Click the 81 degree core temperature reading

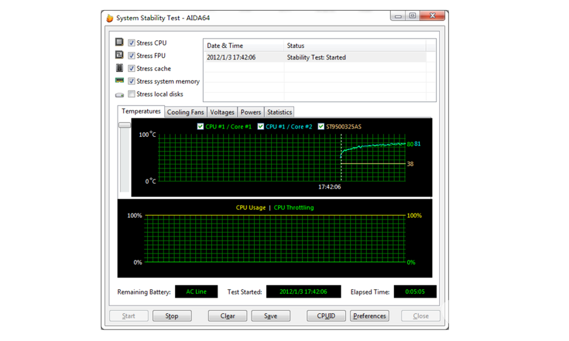click(417, 144)
